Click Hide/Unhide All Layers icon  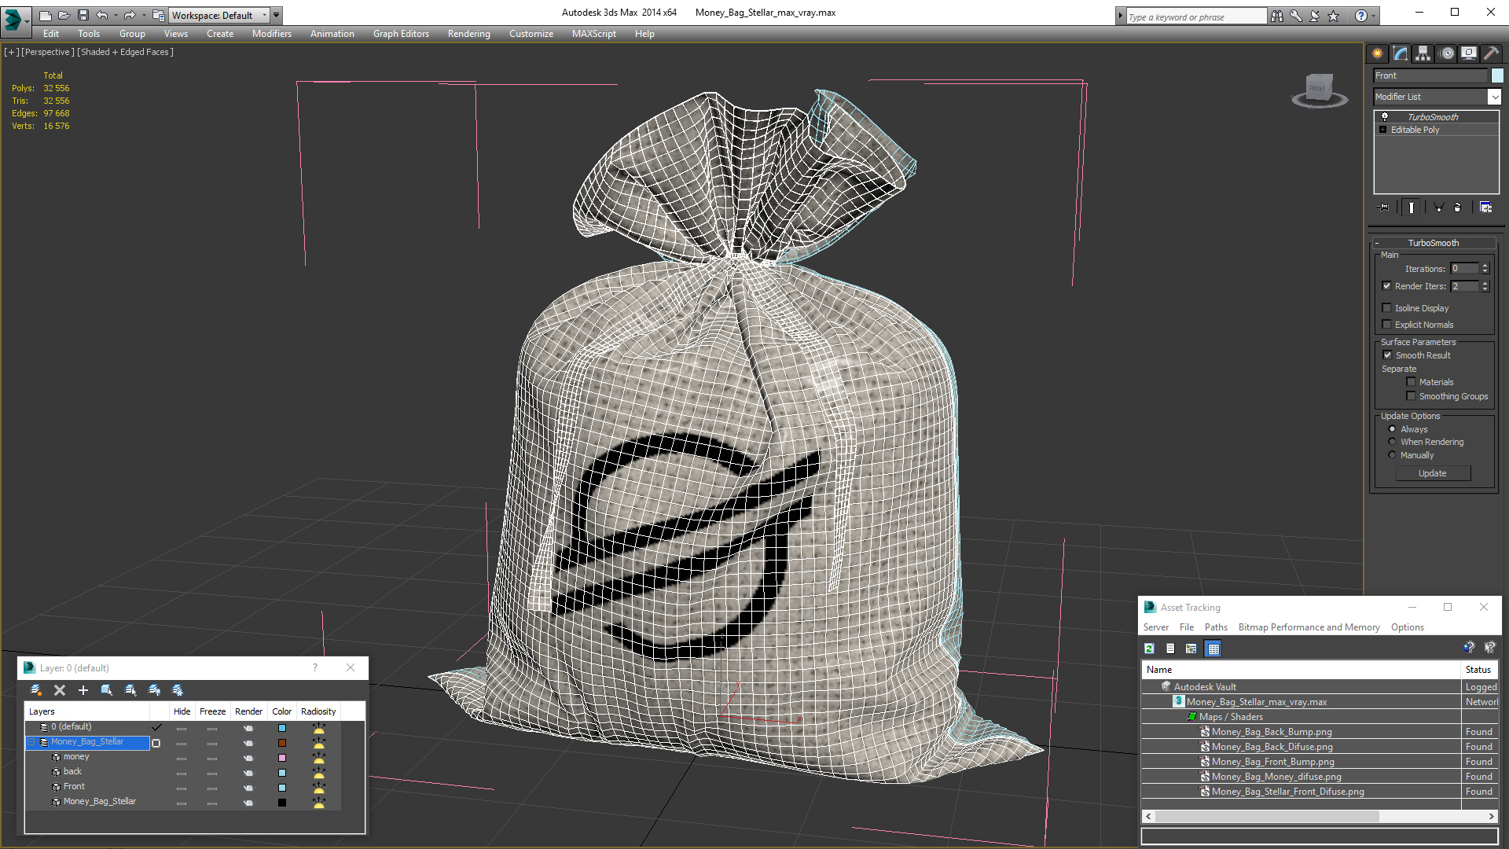[x=155, y=690]
